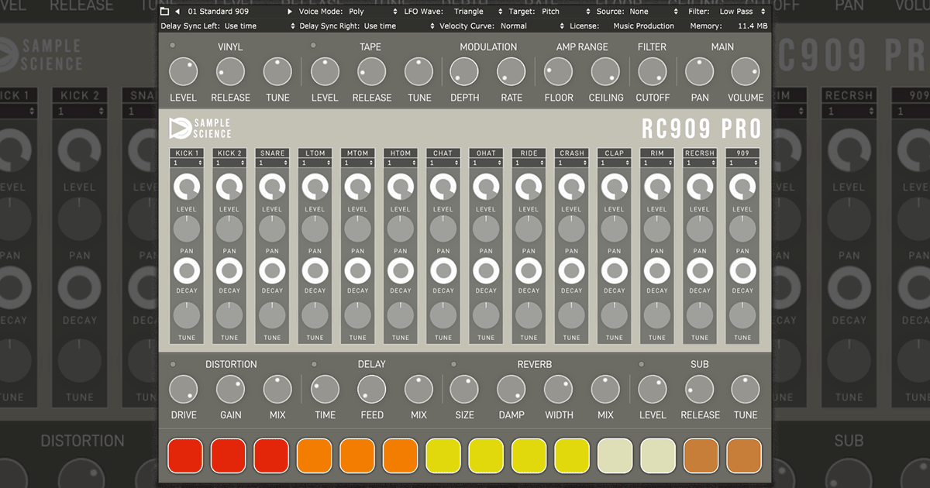Trigger the last brown pad for 909
Screen dimensions: 930x488
744,455
